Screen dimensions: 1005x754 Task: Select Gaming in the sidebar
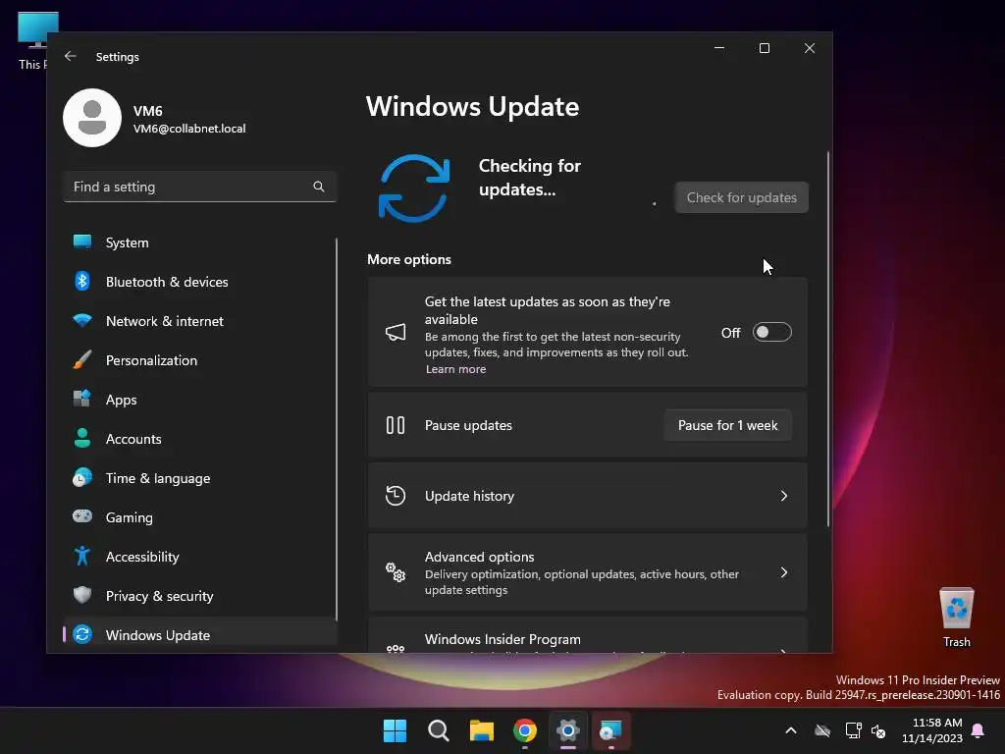click(x=199, y=517)
